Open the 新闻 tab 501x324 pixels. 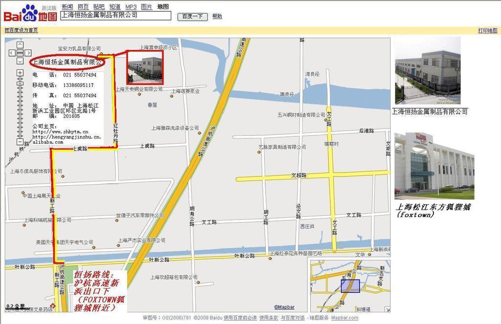pyautogui.click(x=68, y=7)
